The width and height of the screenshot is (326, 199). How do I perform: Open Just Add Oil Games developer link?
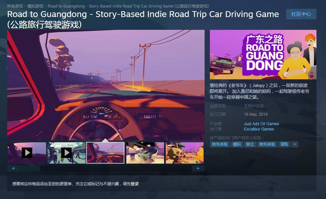[x=261, y=124]
